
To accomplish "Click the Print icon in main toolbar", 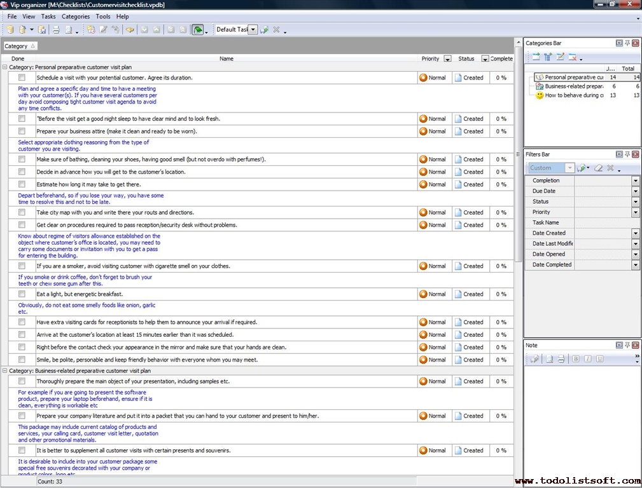I will [x=55, y=30].
